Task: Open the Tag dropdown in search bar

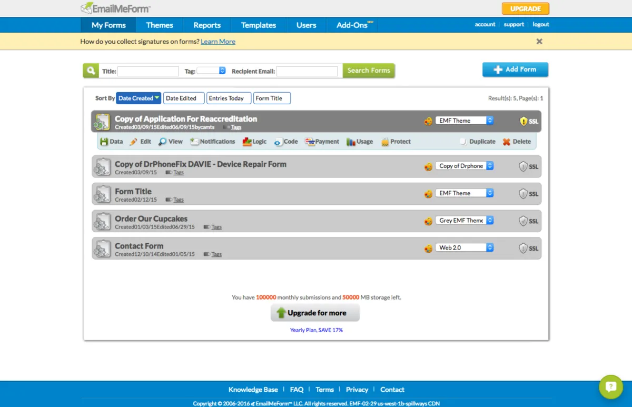Action: 211,71
